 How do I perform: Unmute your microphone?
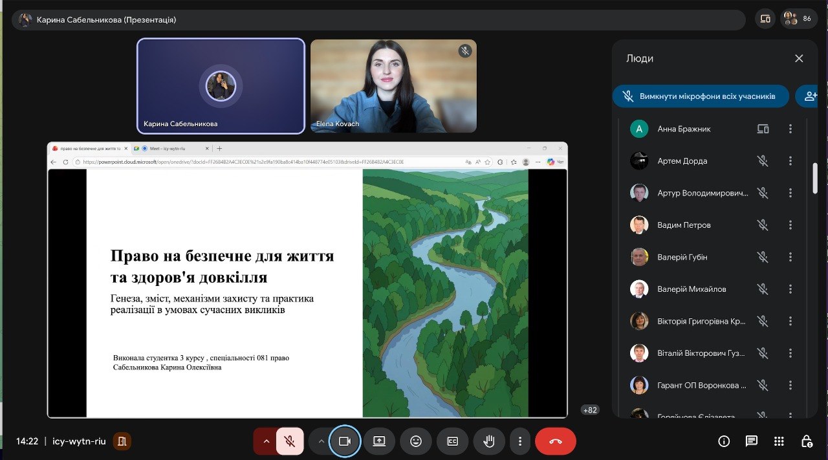tap(290, 441)
